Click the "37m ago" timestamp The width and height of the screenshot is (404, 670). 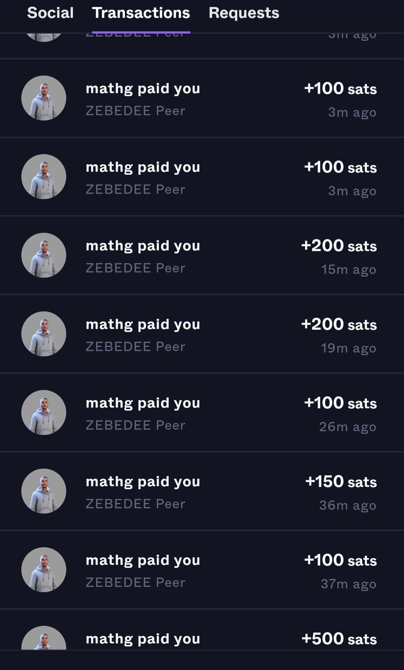pos(348,584)
